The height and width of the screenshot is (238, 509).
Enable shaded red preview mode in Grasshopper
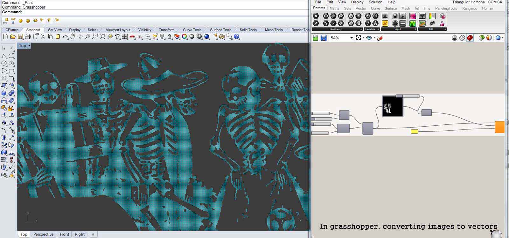pyautogui.click(x=470, y=38)
